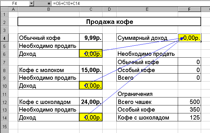The height and width of the screenshot is (133, 210).
Task: Select value cell 500
Action: (x=189, y=101)
